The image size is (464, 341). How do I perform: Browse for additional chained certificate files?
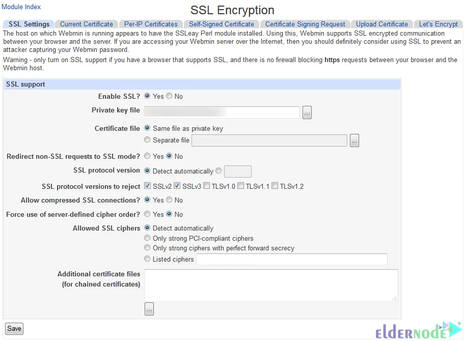click(x=149, y=308)
